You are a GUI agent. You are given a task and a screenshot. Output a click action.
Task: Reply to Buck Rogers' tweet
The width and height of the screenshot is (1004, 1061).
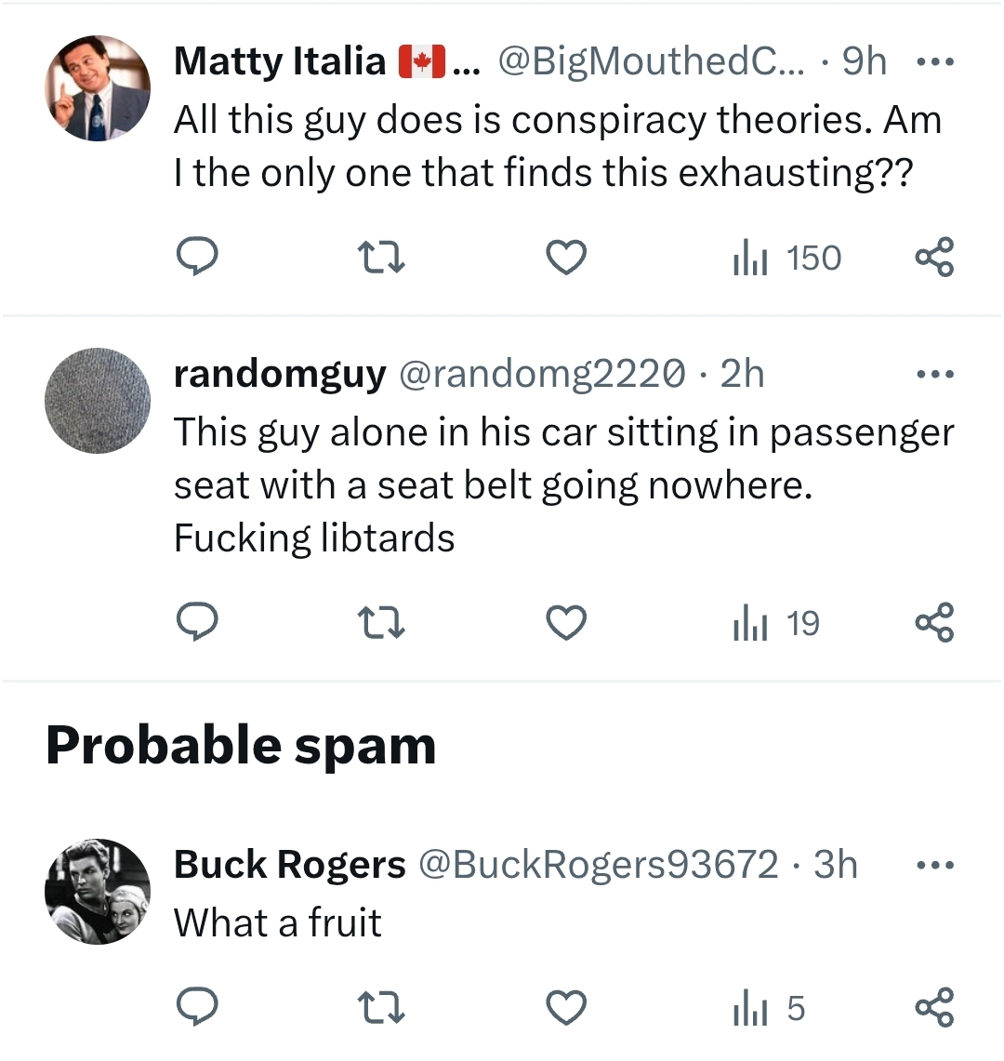[x=198, y=1008]
